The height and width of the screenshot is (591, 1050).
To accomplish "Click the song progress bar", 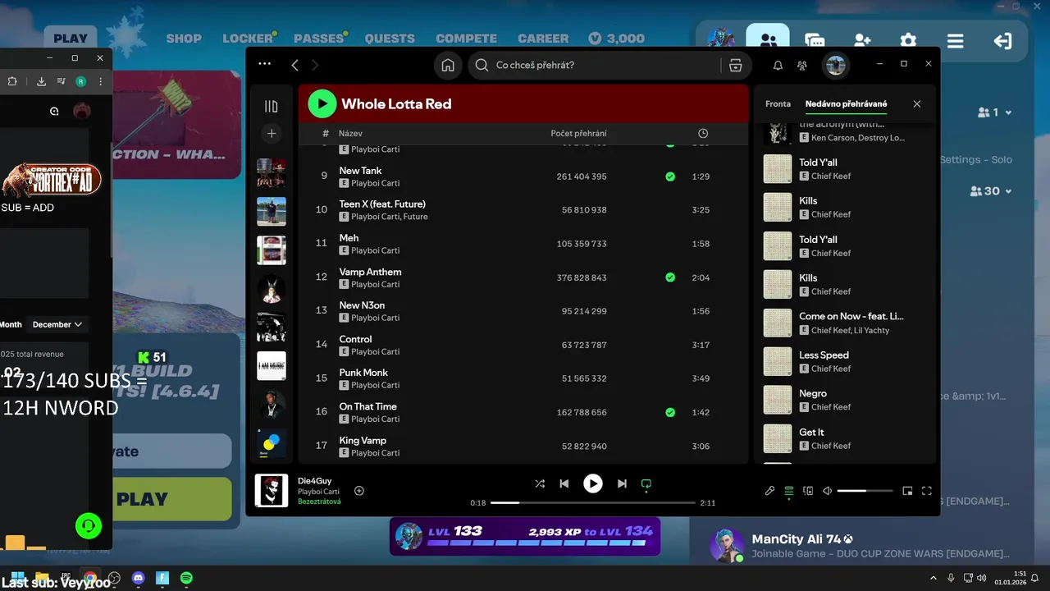I will click(593, 502).
